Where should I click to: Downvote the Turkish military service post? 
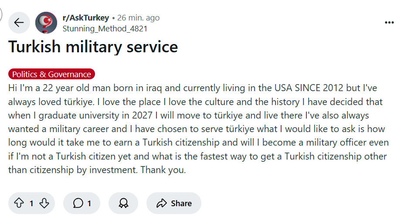coord(44,203)
